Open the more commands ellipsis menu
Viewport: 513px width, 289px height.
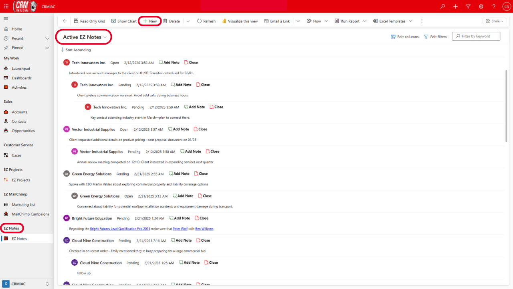422,21
